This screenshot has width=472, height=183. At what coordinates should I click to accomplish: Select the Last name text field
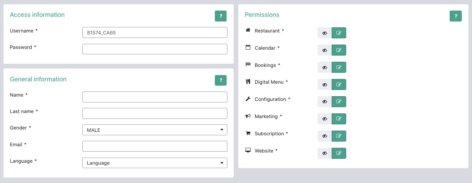pyautogui.click(x=155, y=113)
